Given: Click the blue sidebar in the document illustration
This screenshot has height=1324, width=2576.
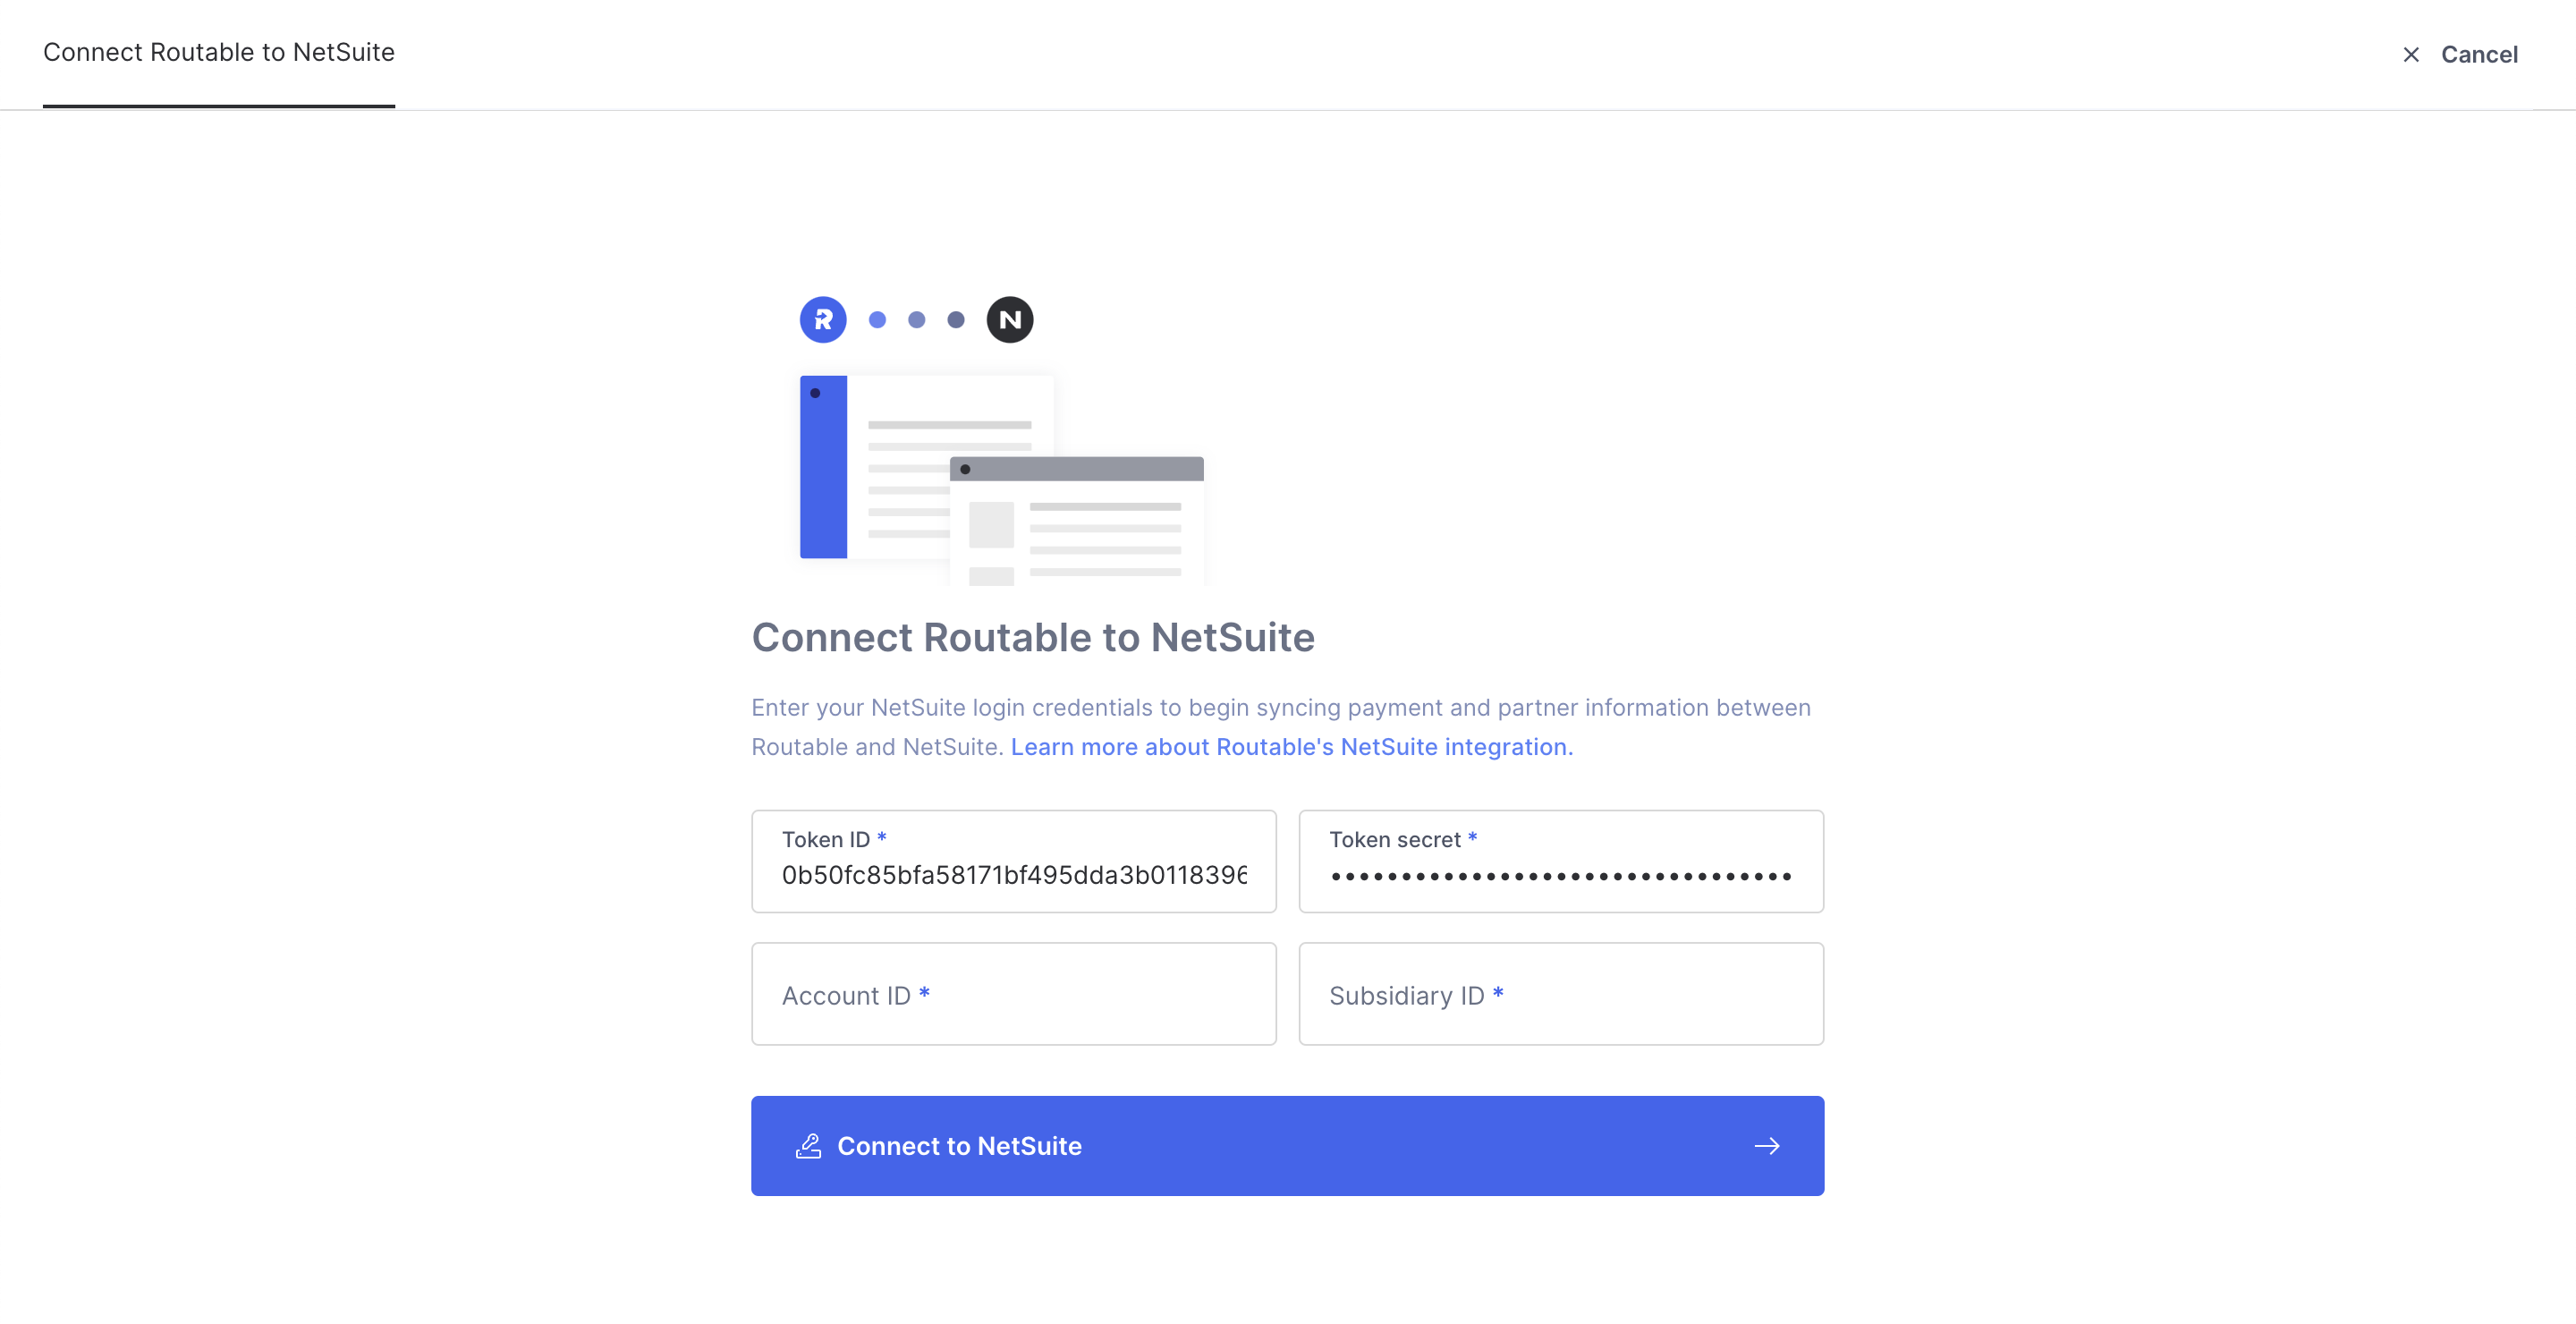Looking at the screenshot, I should 821,467.
